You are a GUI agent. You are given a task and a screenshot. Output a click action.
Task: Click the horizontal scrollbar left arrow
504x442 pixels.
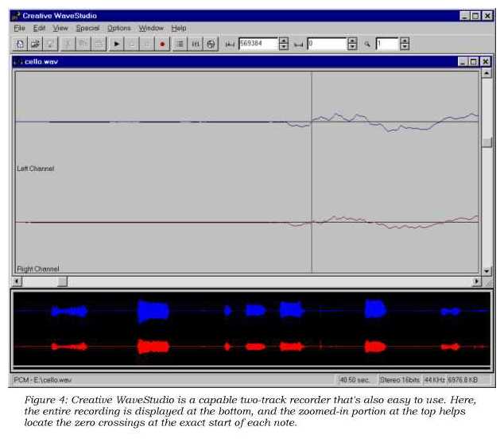[17, 281]
